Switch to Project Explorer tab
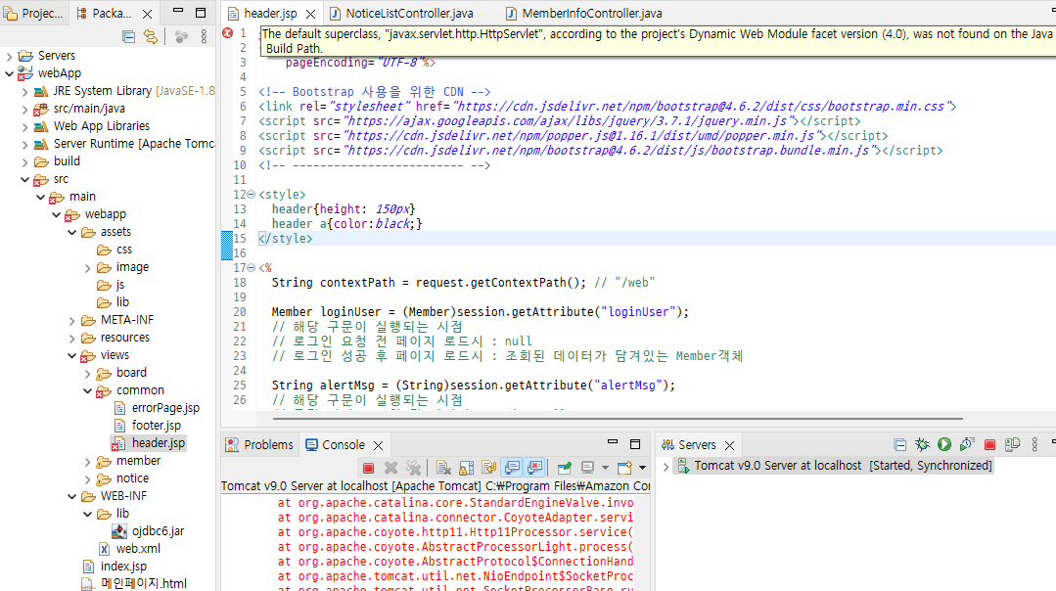 [33, 13]
